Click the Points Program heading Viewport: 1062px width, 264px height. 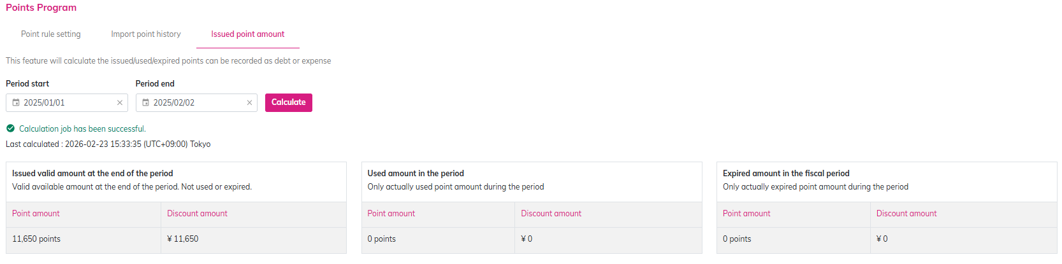41,8
